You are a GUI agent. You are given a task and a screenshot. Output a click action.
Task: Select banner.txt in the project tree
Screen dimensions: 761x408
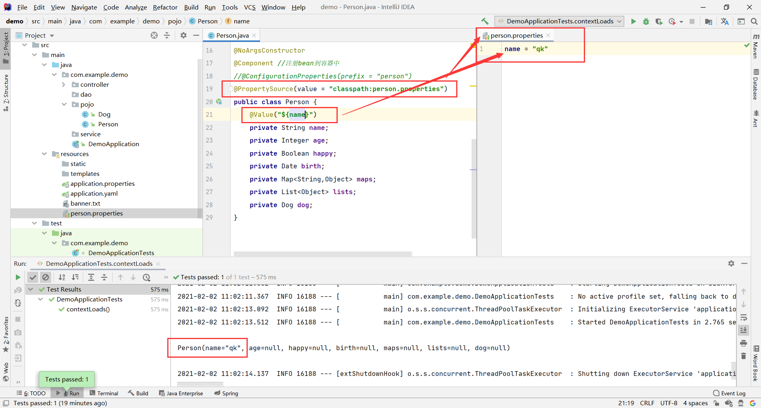click(86, 203)
